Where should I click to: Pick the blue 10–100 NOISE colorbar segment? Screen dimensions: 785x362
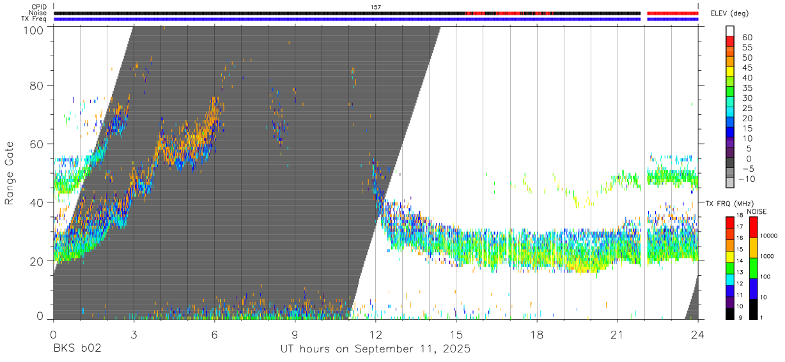click(753, 289)
